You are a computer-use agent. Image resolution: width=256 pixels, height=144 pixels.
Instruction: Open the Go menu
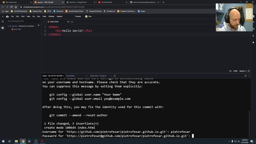pos(34,16)
